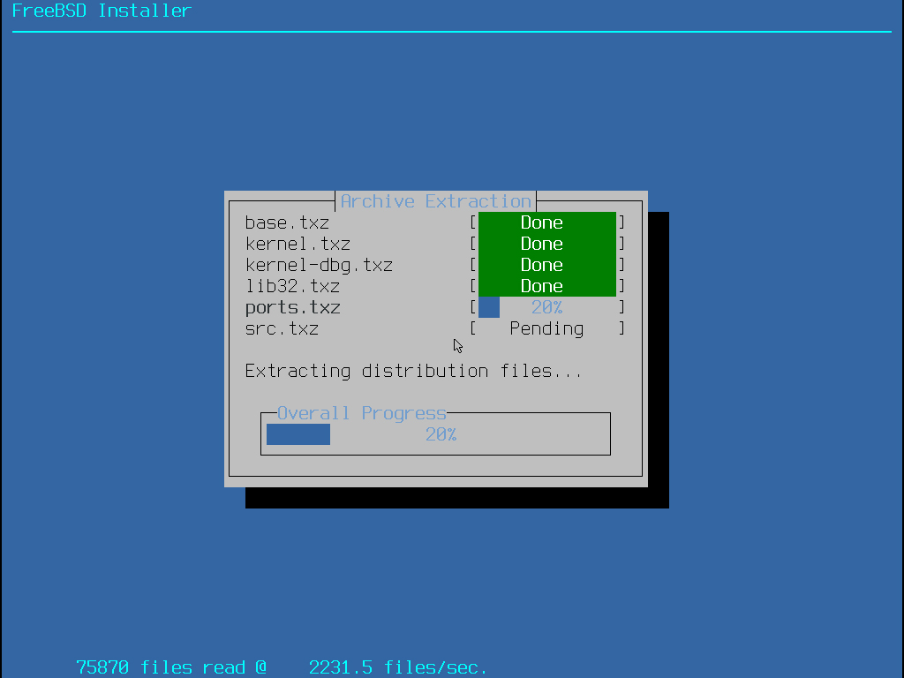Select the ports.txz archive entry
Screen dimensions: 904x678
click(x=292, y=307)
